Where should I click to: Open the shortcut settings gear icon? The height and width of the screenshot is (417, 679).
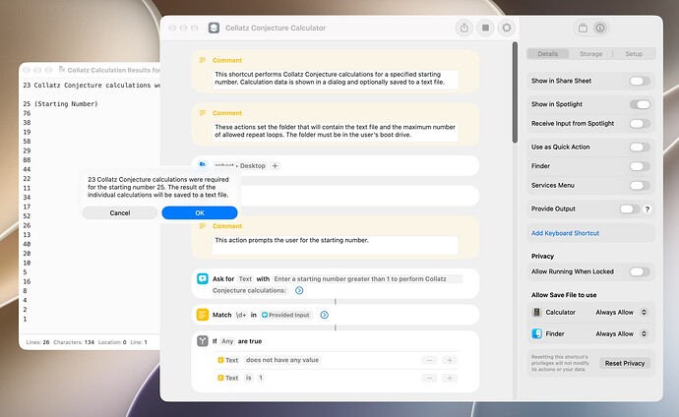506,28
